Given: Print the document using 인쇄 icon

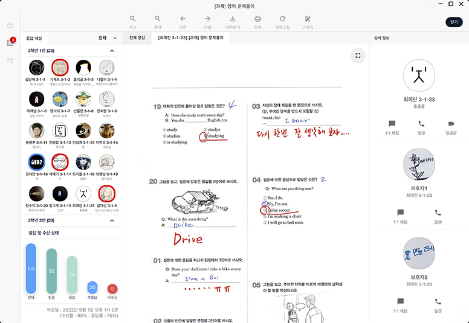Looking at the screenshot, I should 257,19.
